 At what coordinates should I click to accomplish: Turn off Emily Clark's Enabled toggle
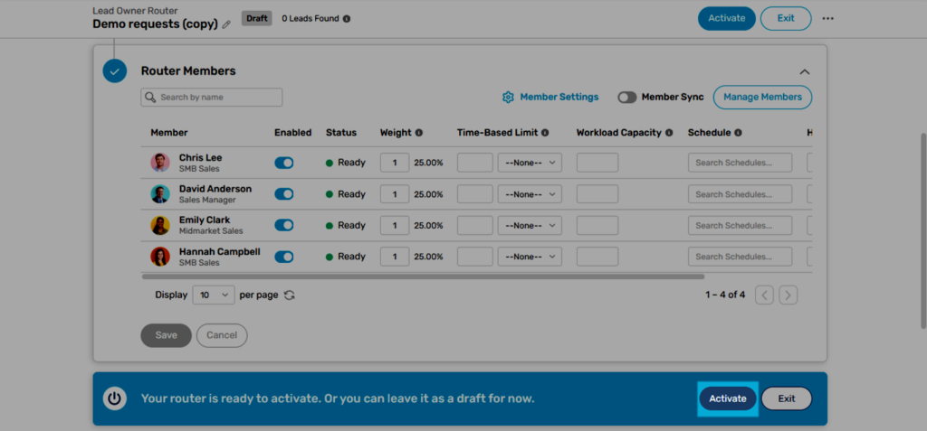click(x=284, y=225)
